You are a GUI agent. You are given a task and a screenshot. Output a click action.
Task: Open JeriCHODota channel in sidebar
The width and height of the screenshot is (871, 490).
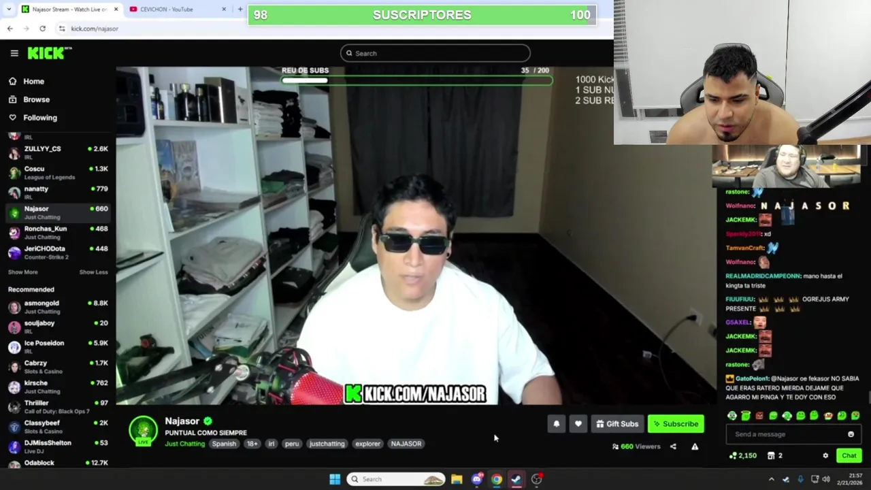tap(58, 252)
